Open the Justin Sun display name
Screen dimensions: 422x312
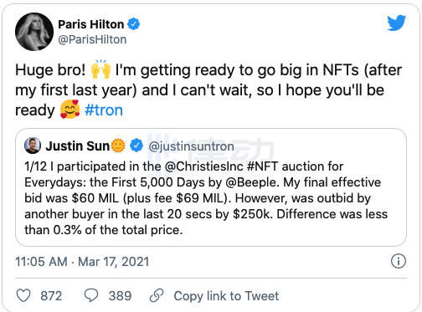(78, 146)
